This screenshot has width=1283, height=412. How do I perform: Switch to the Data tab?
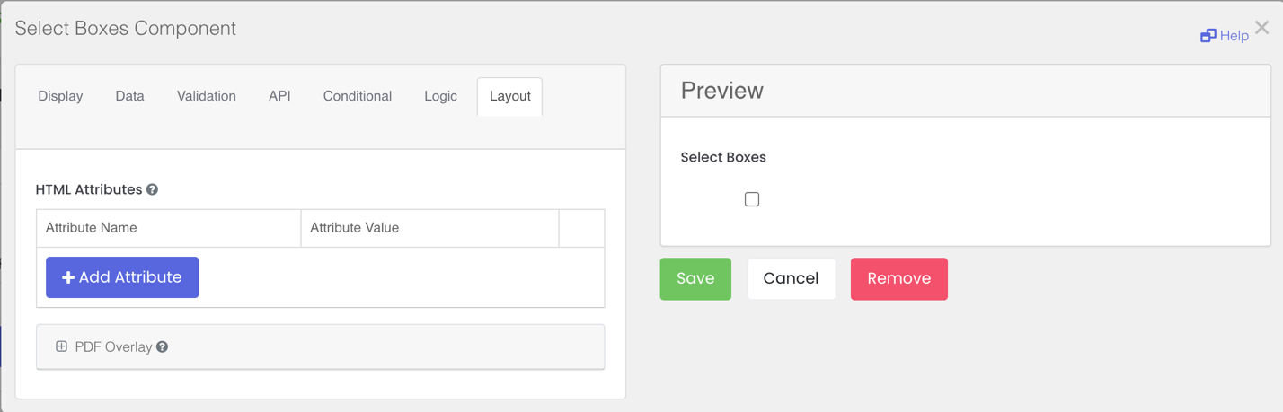point(129,96)
